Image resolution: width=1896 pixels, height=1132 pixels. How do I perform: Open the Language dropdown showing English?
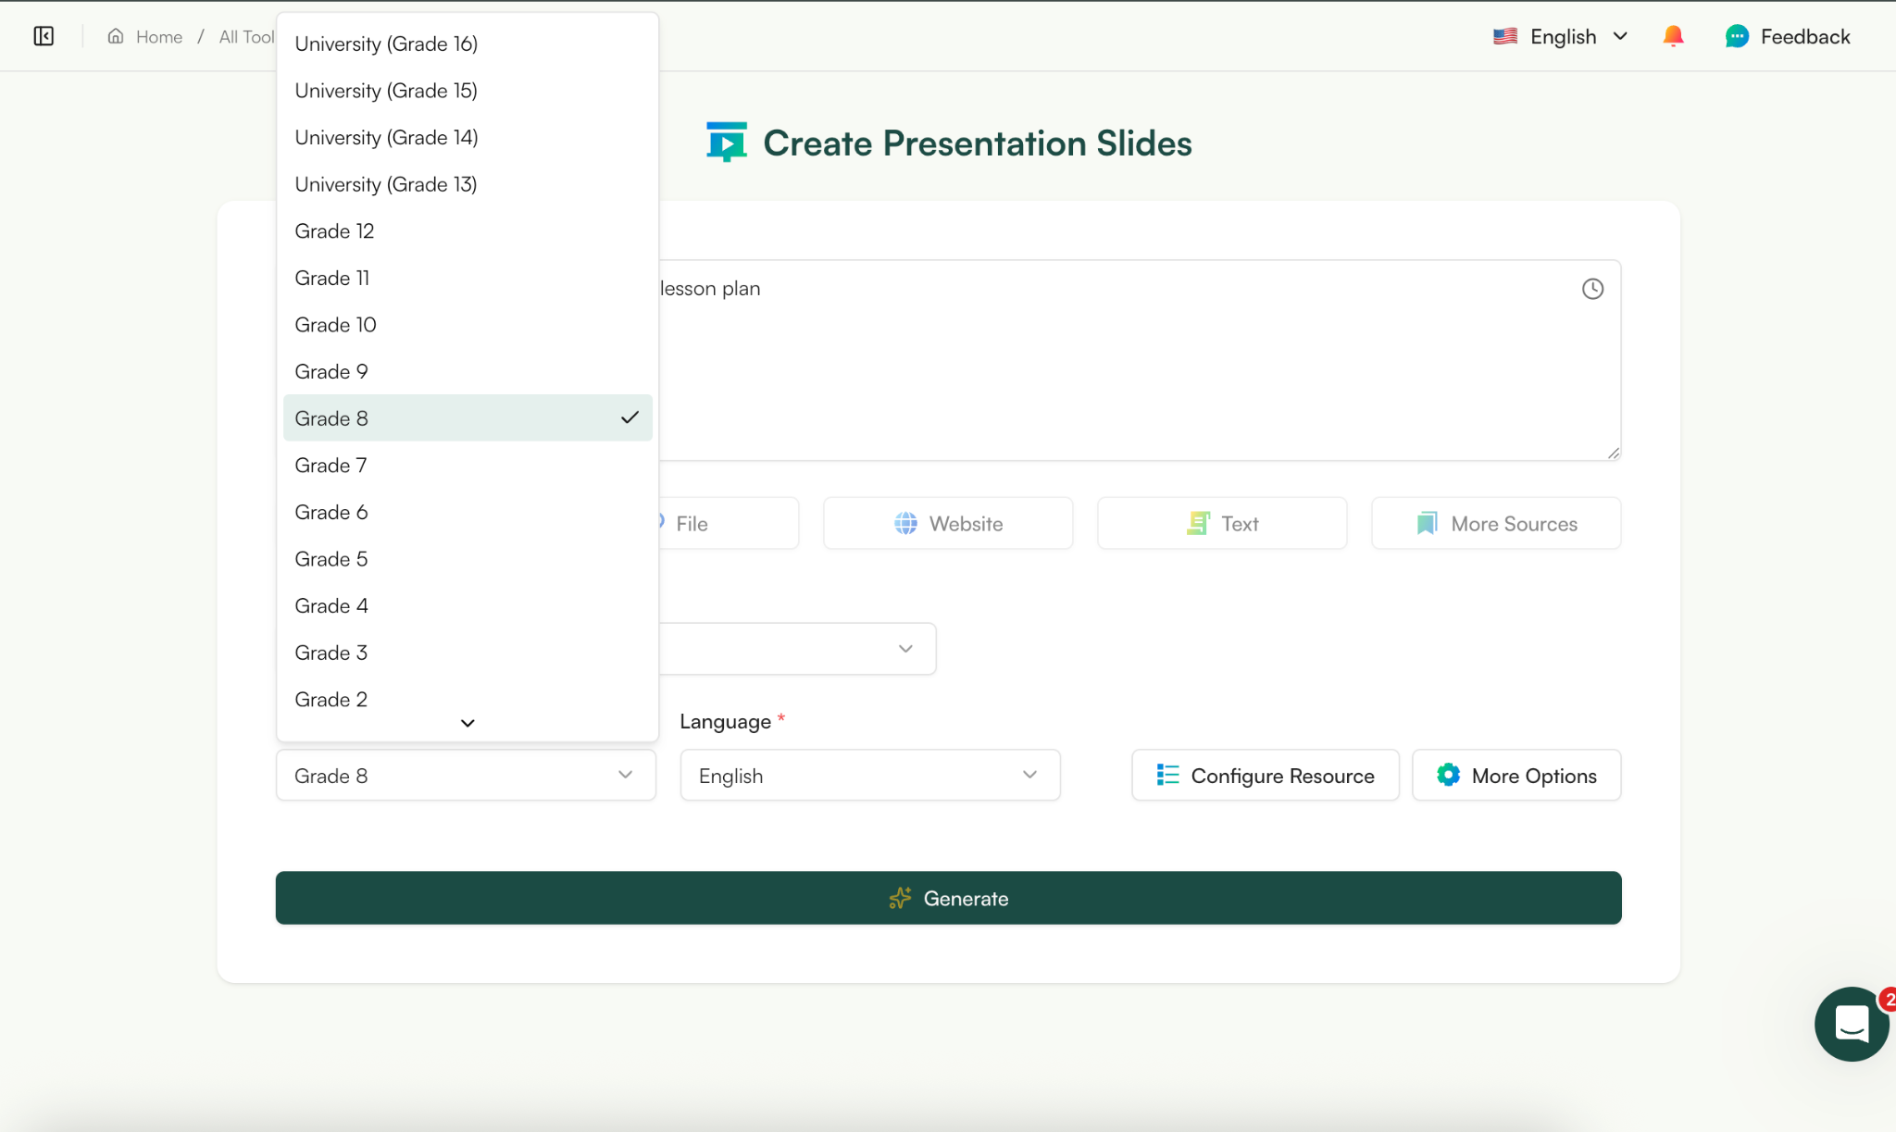coord(868,775)
